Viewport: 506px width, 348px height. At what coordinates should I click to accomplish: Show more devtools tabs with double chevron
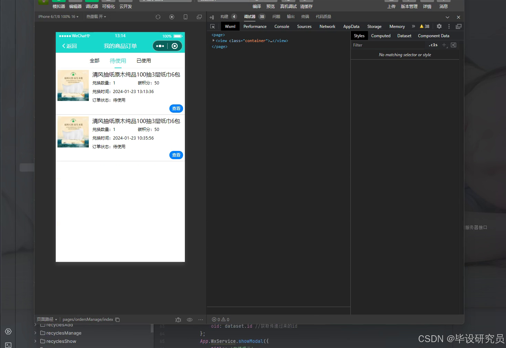tap(413, 26)
